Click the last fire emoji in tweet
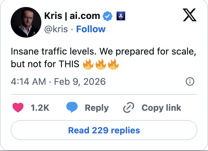Screen dimensions: 208x151 (x=113, y=64)
